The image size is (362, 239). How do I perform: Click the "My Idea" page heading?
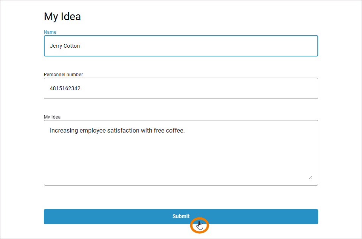pyautogui.click(x=62, y=17)
